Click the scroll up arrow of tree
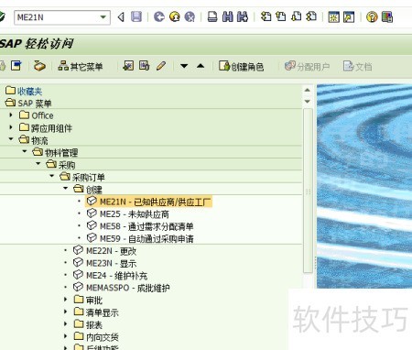412x350 pixels. pos(308,90)
